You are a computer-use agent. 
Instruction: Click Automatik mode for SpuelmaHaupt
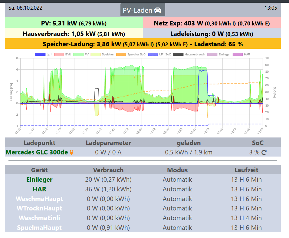click(x=177, y=228)
